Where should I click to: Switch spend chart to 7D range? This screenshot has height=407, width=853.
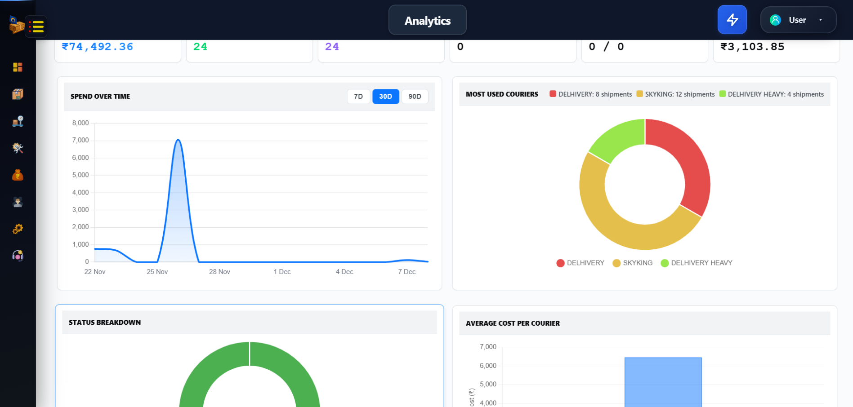pyautogui.click(x=358, y=97)
